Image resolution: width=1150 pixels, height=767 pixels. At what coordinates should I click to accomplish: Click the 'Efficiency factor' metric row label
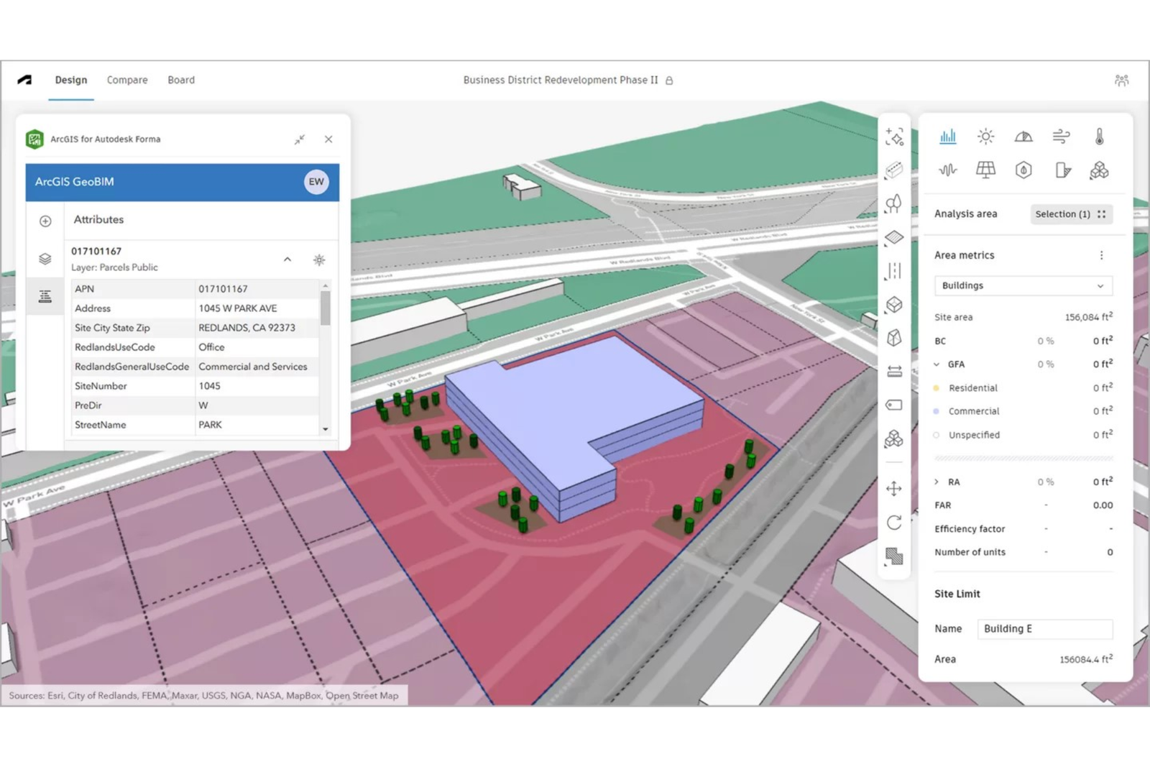[x=970, y=529]
